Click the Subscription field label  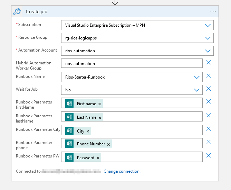pos(29,25)
